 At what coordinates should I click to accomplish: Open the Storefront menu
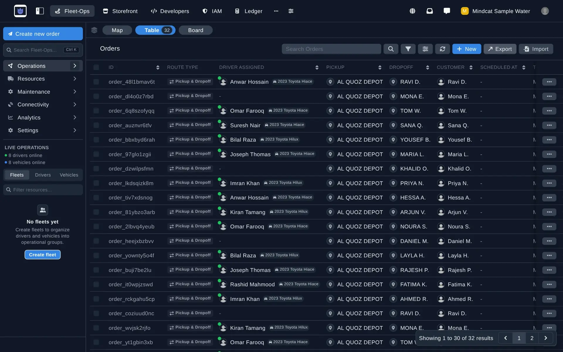pyautogui.click(x=120, y=11)
